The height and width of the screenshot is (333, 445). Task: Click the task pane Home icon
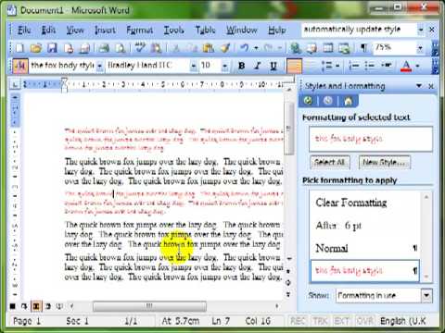(x=349, y=101)
